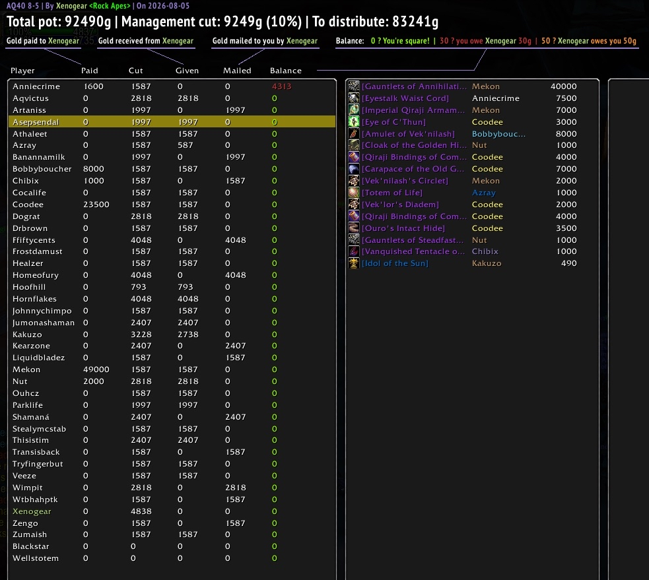Click Mekon's 49000 paid amount
The width and height of the screenshot is (649, 580).
tap(96, 370)
